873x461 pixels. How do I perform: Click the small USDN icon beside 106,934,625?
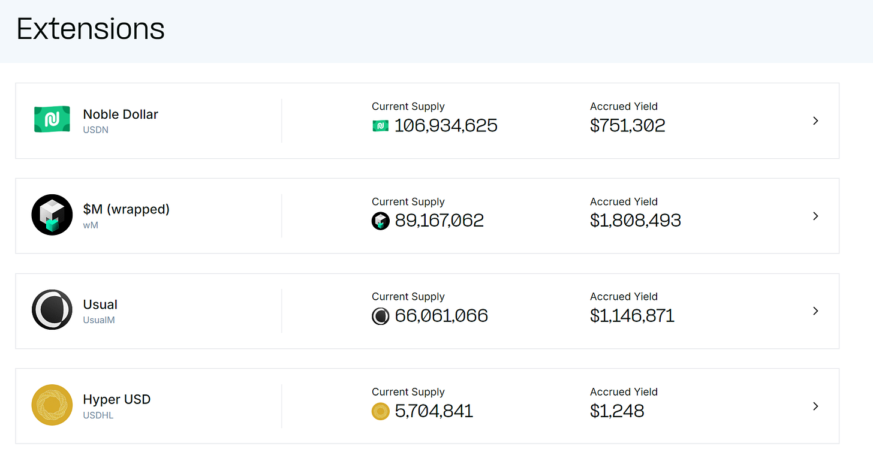[381, 125]
